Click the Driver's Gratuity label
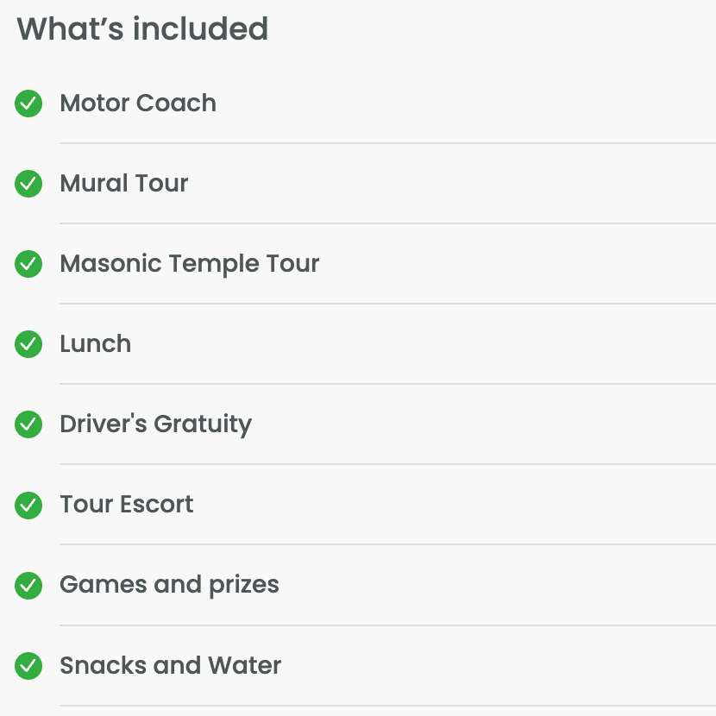Screen dimensions: 716x716 155,424
